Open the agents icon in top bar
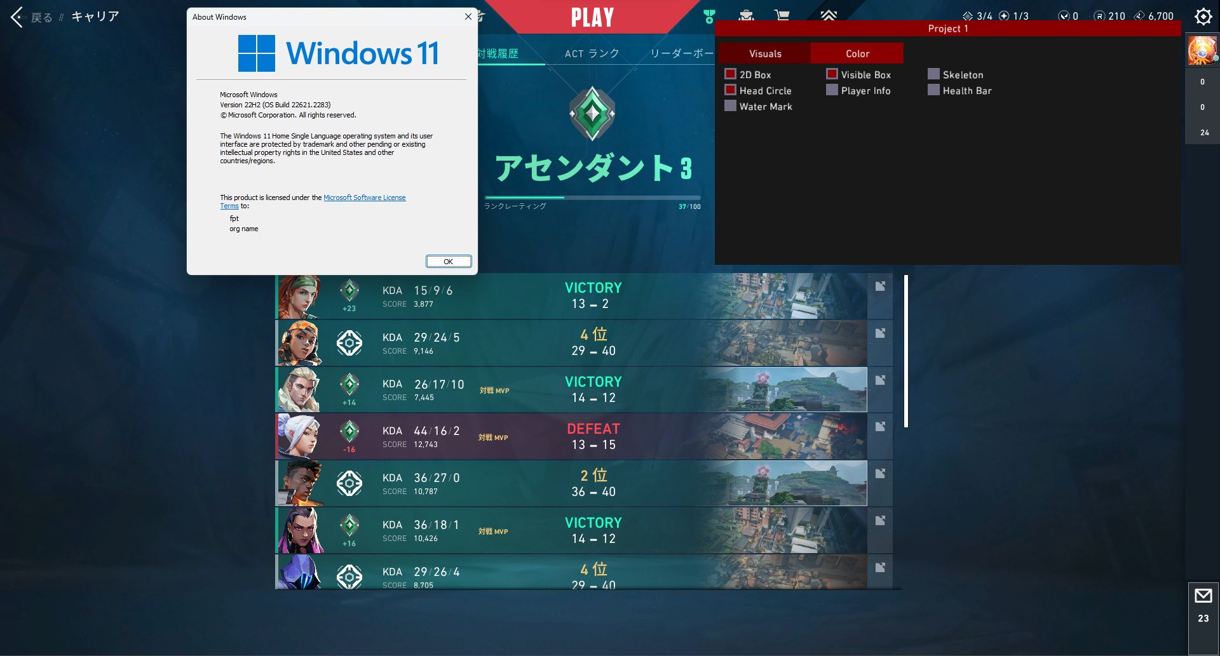 pos(746,16)
